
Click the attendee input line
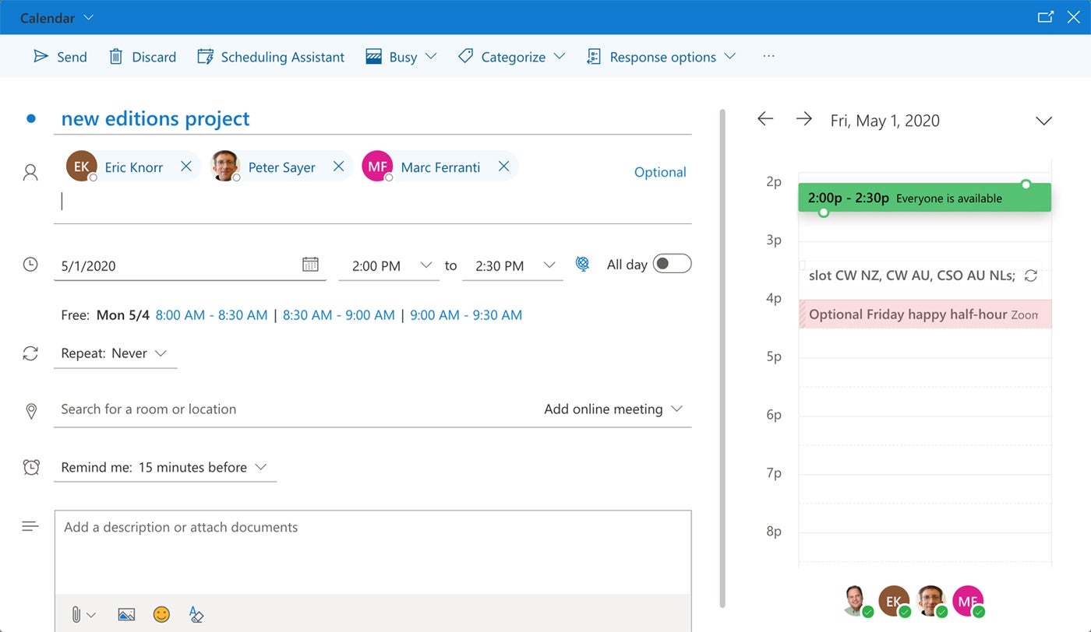point(372,202)
